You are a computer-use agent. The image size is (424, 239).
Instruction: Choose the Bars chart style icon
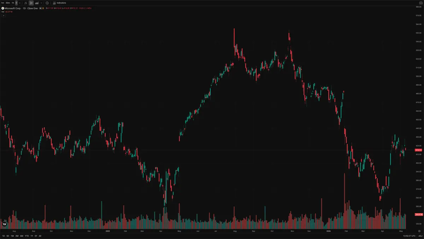coord(25,3)
